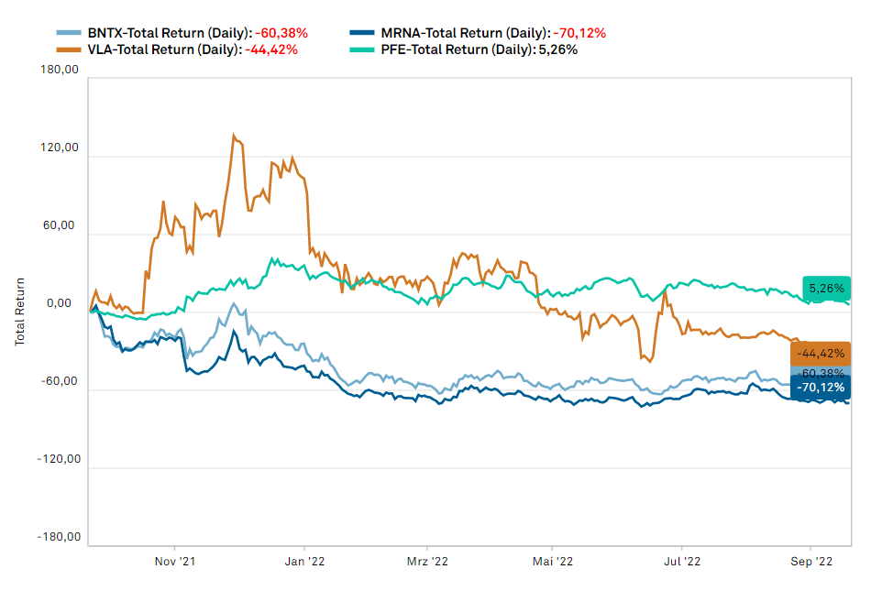This screenshot has height=602, width=871.
Task: Click the Jan '22 axis label
Action: (304, 562)
